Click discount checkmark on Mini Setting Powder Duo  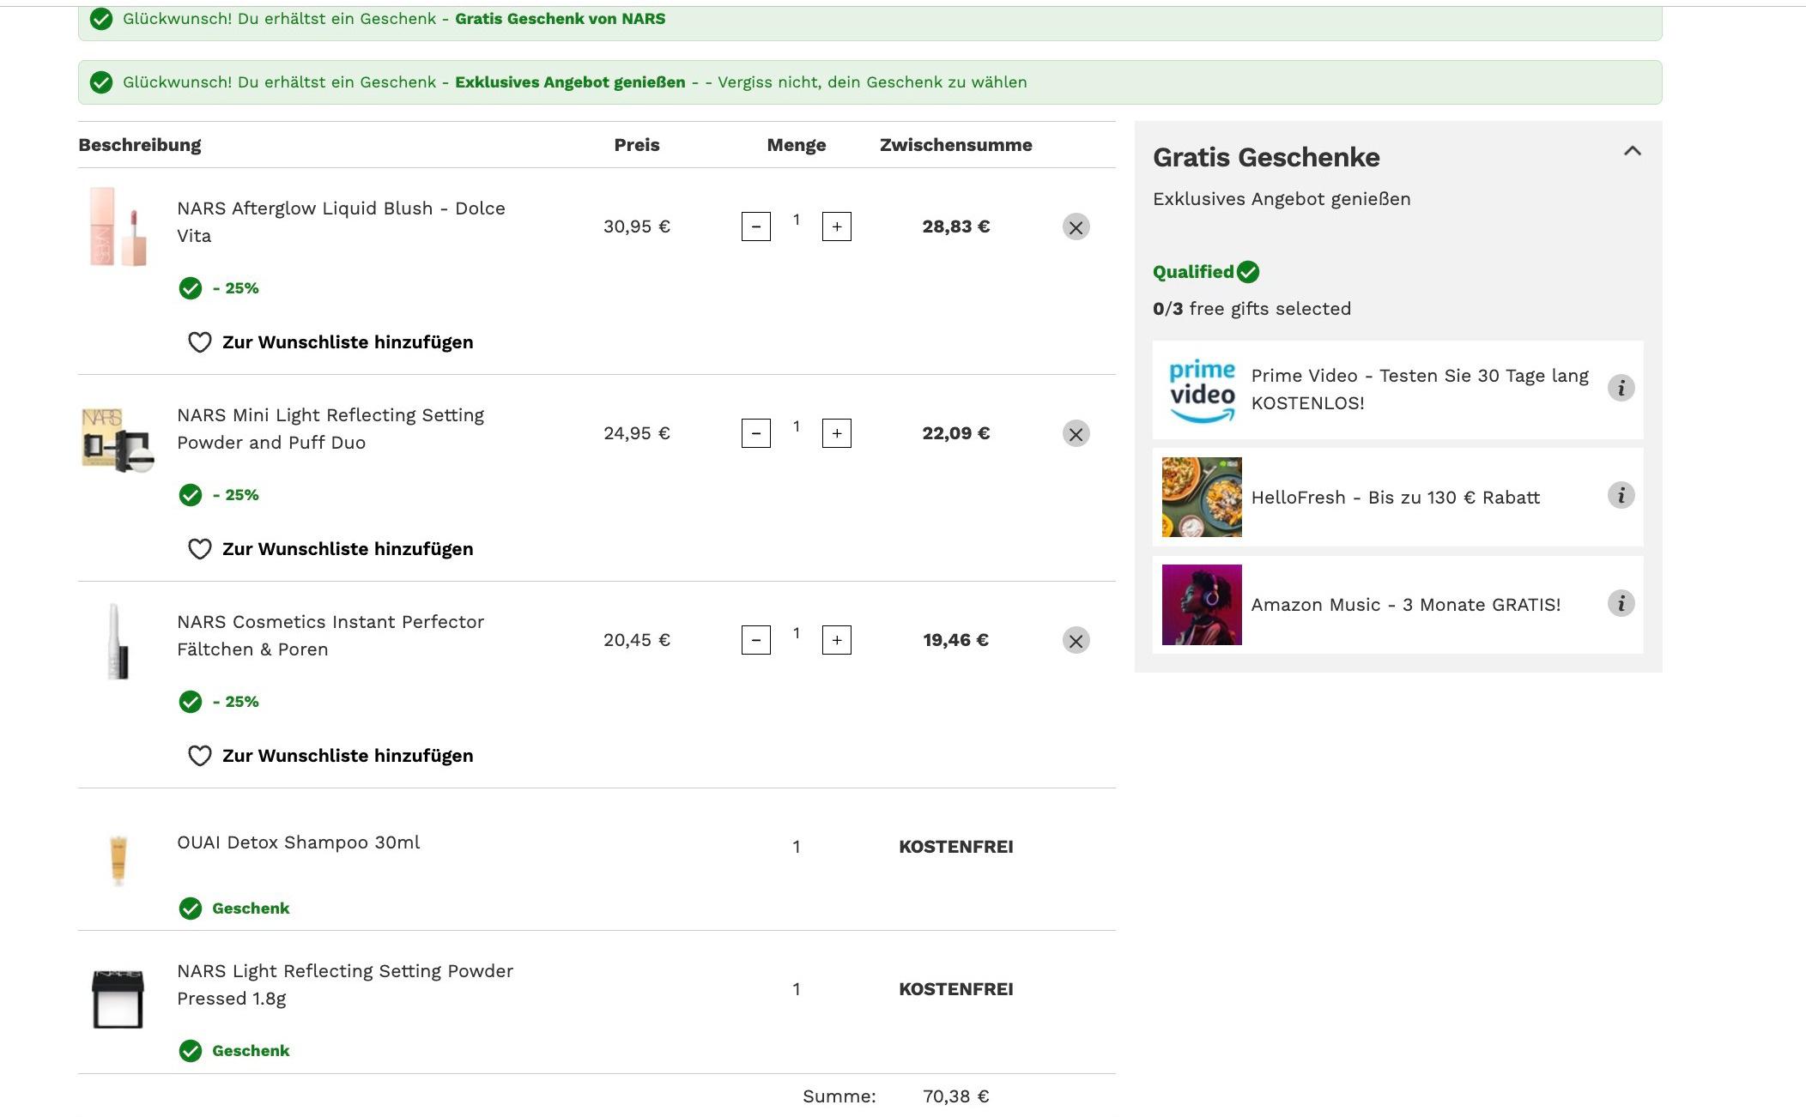pos(191,495)
